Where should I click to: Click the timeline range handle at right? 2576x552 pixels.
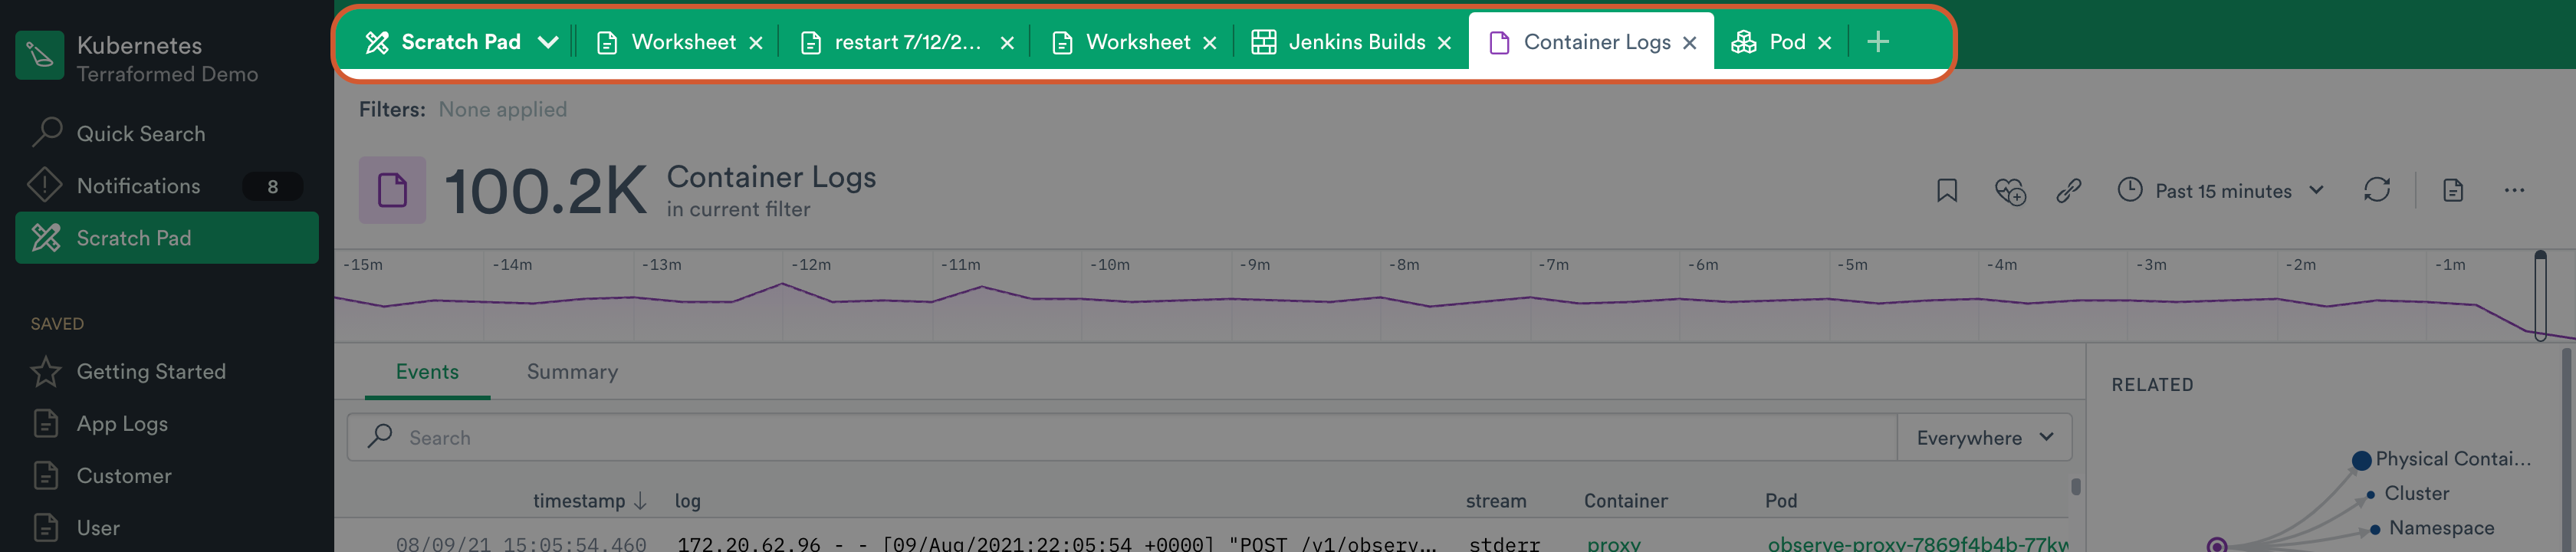pyautogui.click(x=2540, y=296)
